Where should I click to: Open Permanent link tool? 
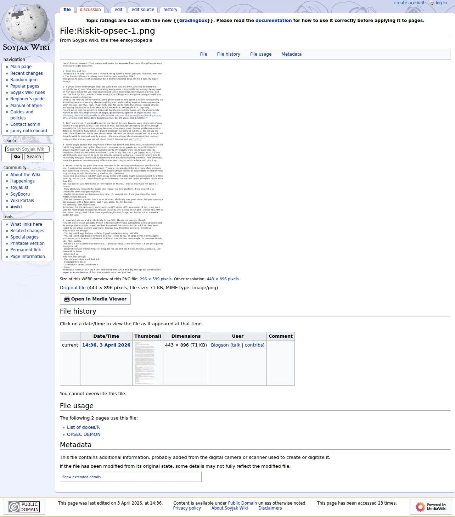(x=26, y=250)
